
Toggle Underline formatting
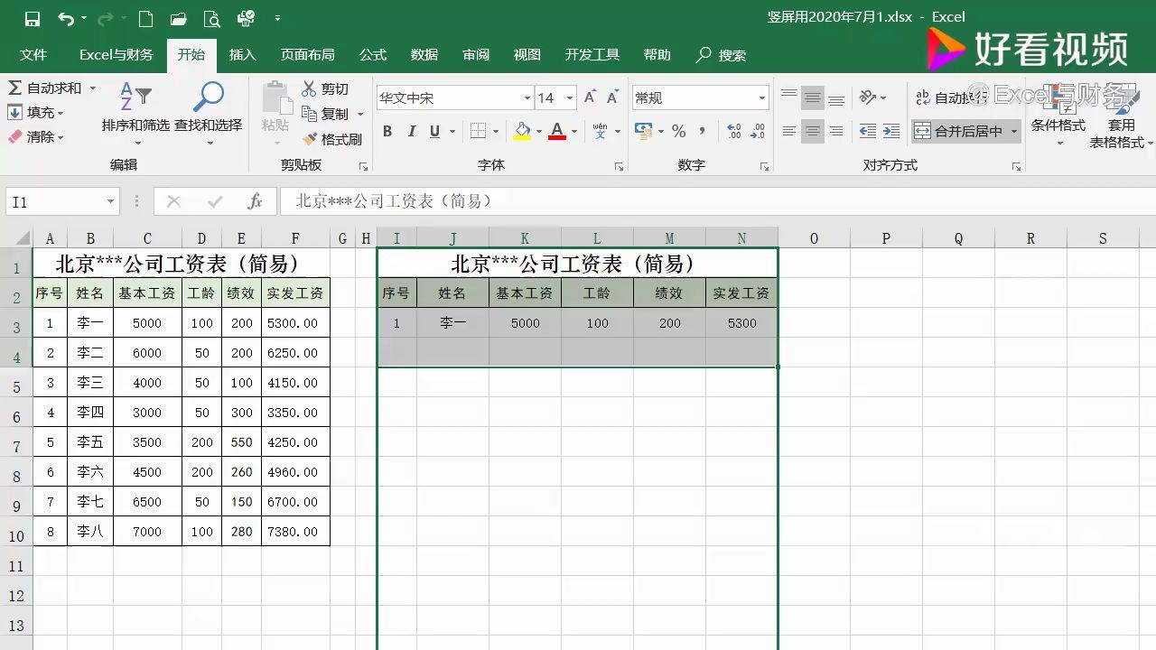pos(435,131)
